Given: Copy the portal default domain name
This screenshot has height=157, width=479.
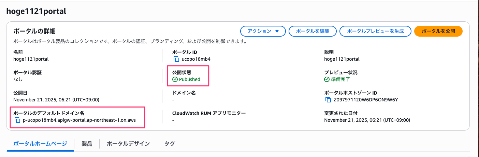Looking at the screenshot, I should point(17,120).
